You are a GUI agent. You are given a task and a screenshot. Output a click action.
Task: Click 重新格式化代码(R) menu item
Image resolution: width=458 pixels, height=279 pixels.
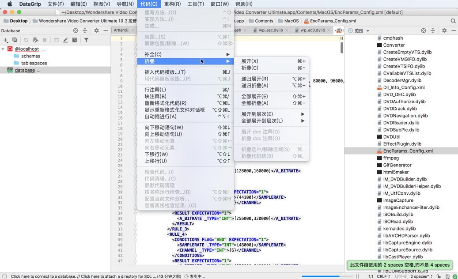[x=185, y=103]
